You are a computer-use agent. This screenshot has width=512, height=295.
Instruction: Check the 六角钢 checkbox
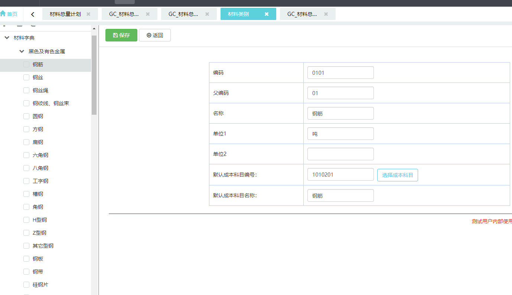coord(26,155)
